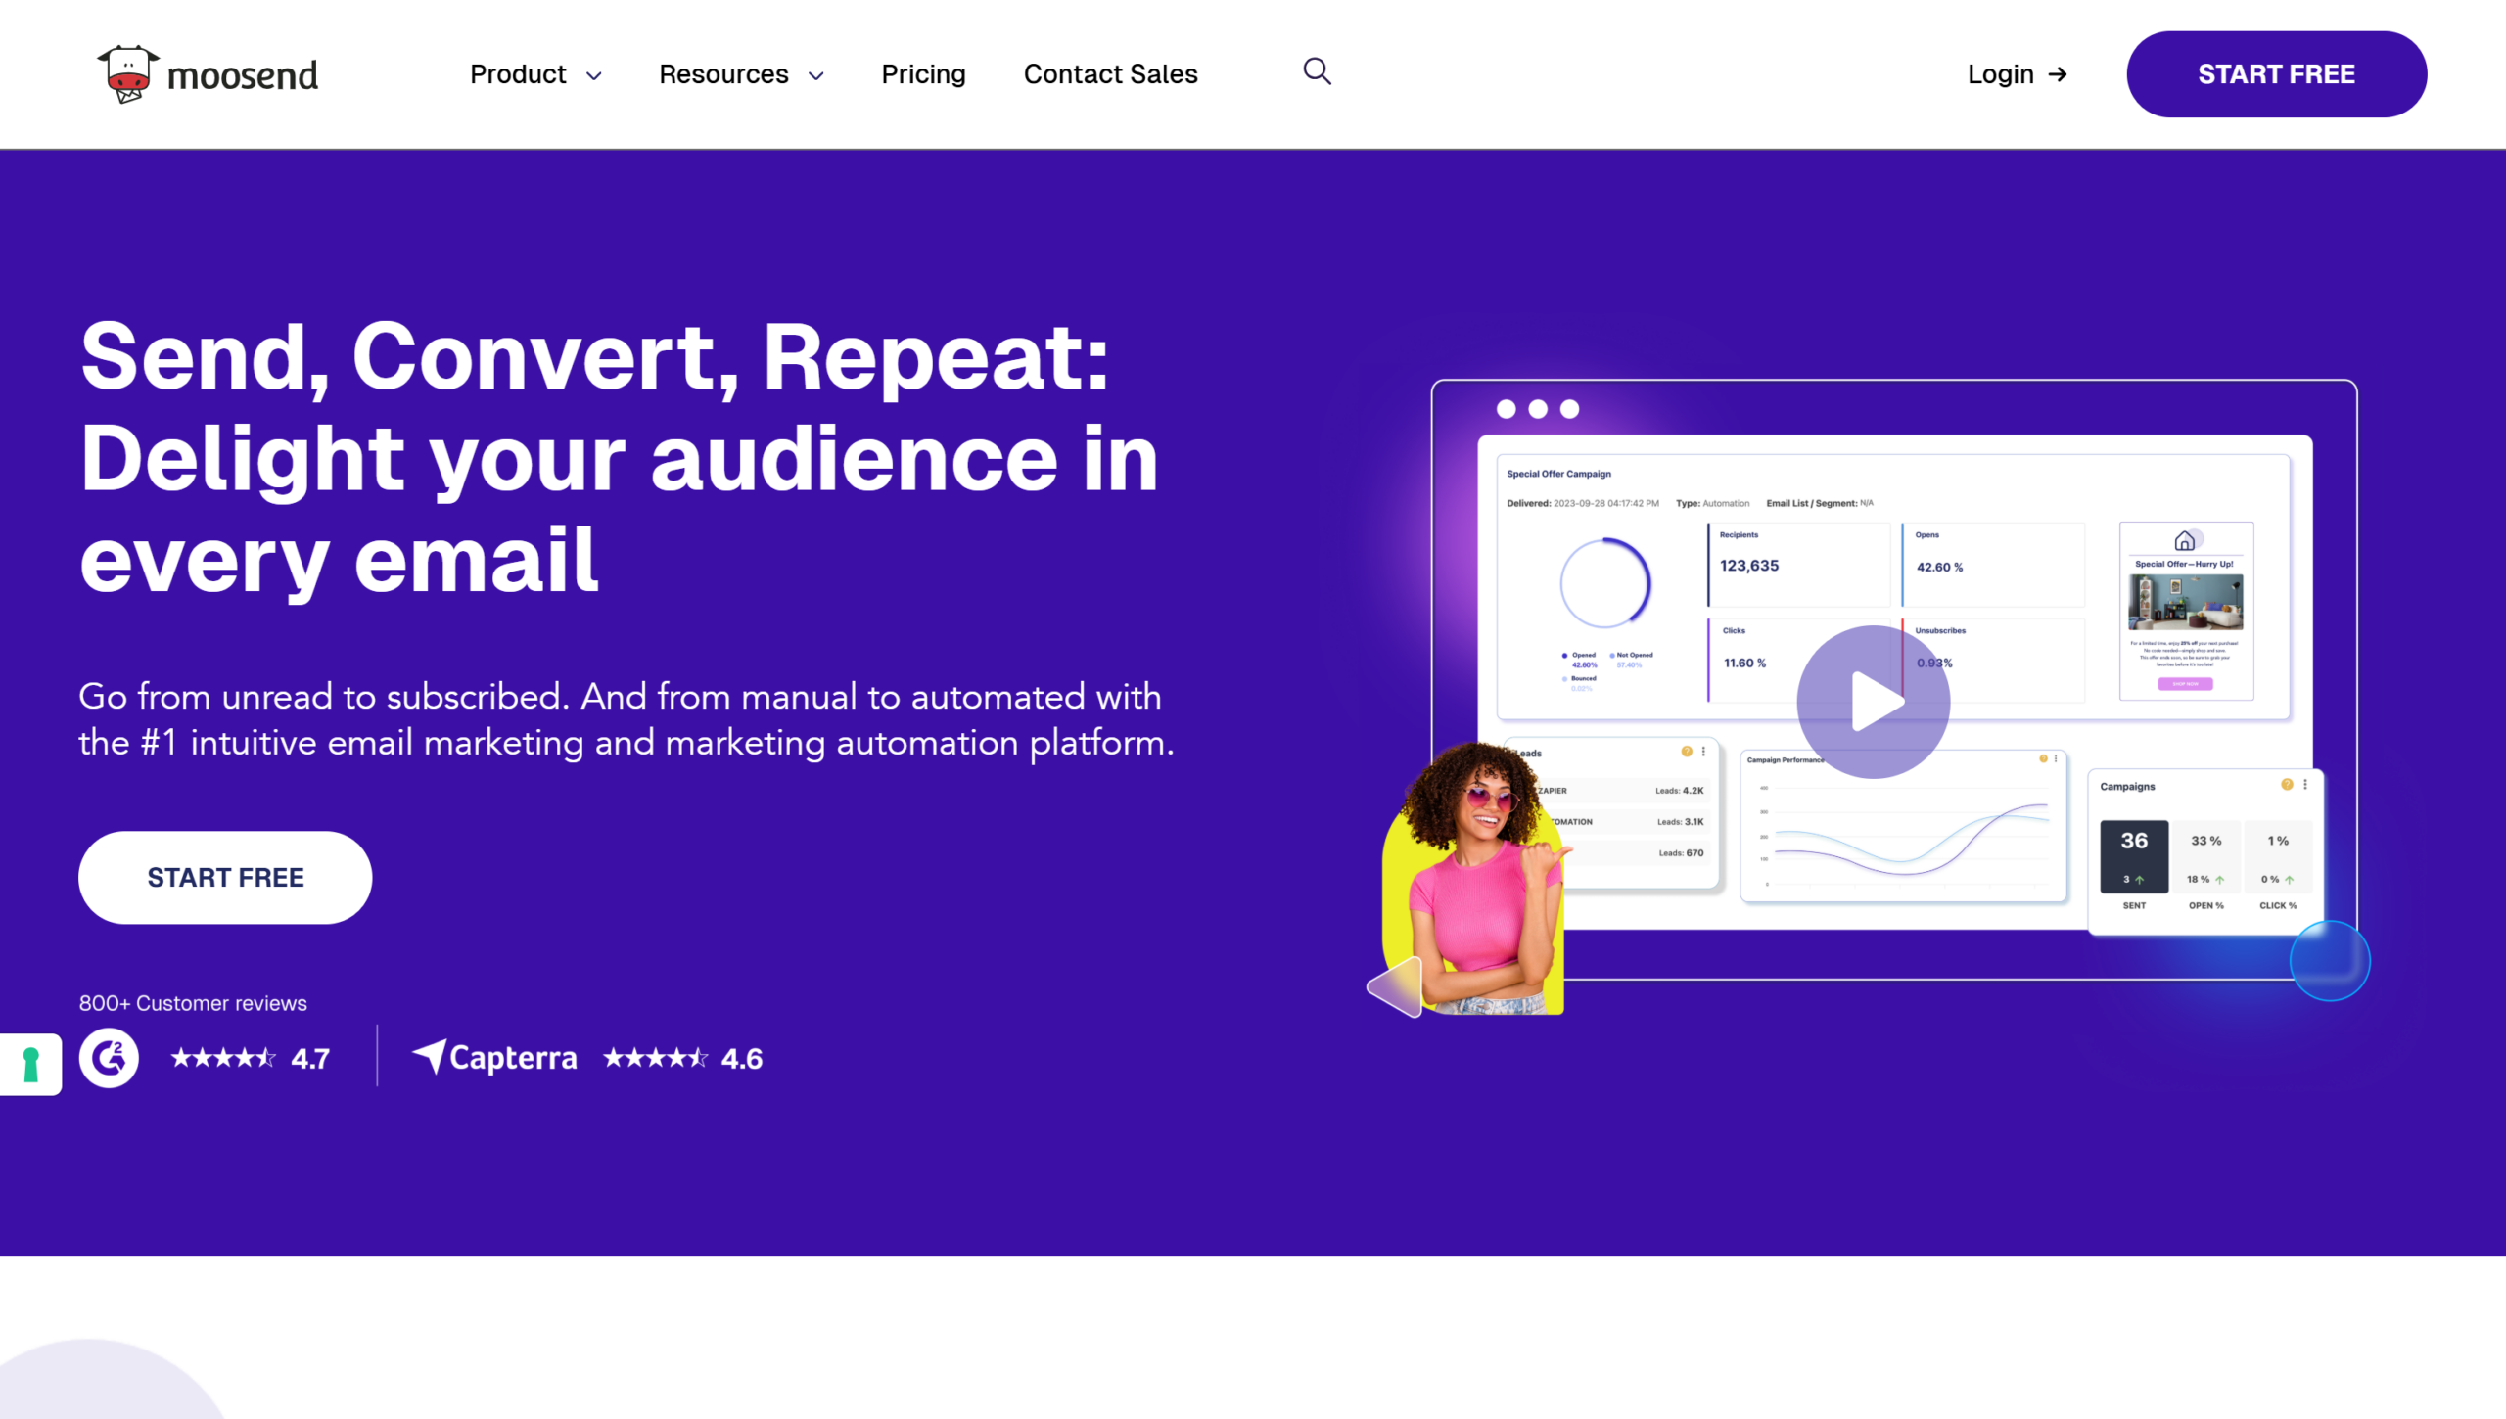Click the white START FREE hero button
Image resolution: width=2506 pixels, height=1419 pixels.
225,877
